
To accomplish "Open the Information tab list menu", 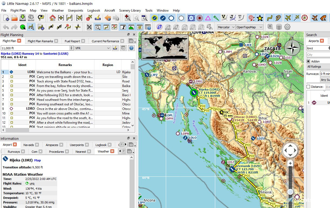I will (132, 145).
